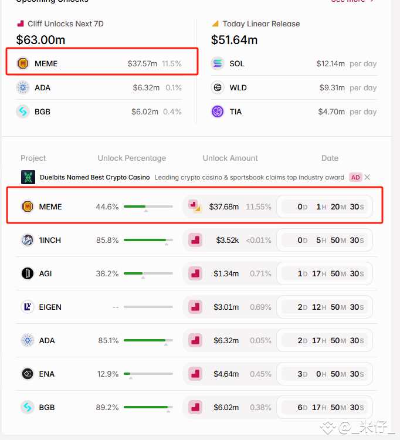Click the Date column header
400x440 pixels.
pyautogui.click(x=330, y=158)
